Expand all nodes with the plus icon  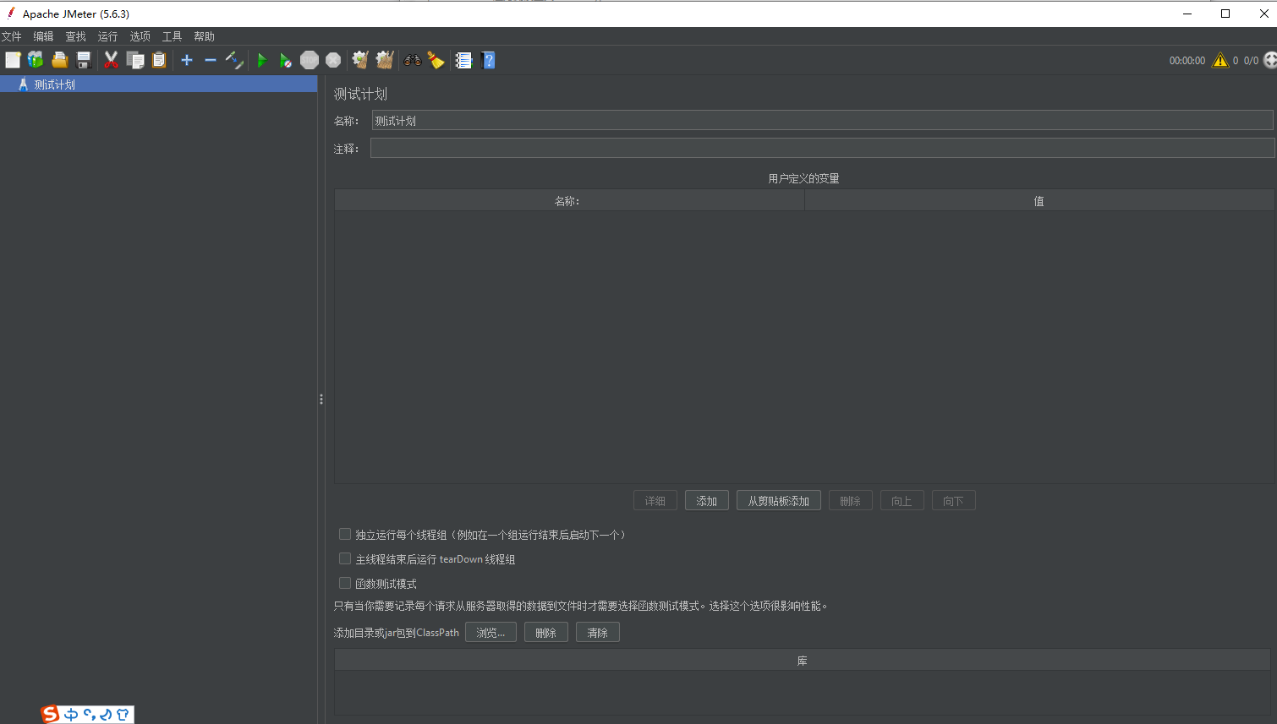pos(187,60)
